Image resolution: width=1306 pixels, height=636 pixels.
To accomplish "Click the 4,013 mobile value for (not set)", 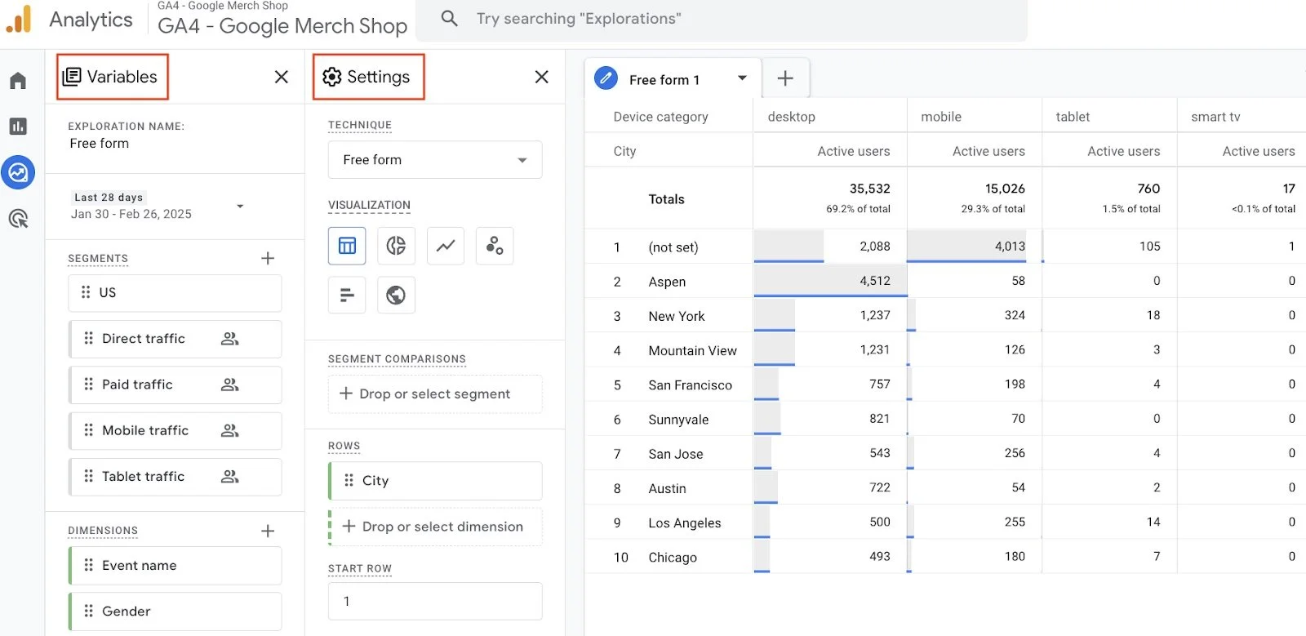I will pos(1010,247).
